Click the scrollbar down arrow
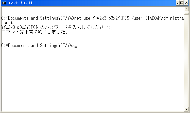This screenshot has height=113, width=190. coord(186,109)
